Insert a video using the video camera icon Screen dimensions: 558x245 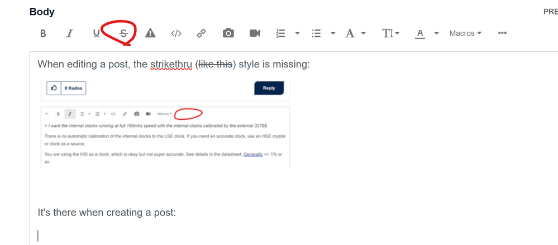point(255,33)
